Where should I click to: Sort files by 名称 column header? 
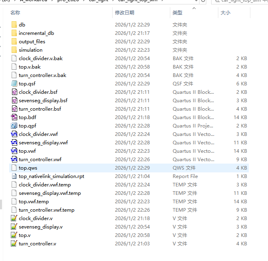coord(15,13)
